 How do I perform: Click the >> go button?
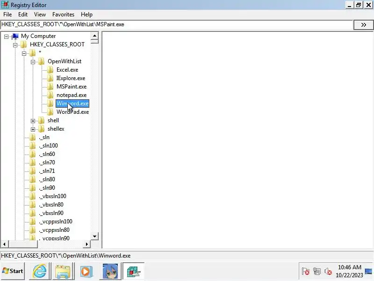363,25
